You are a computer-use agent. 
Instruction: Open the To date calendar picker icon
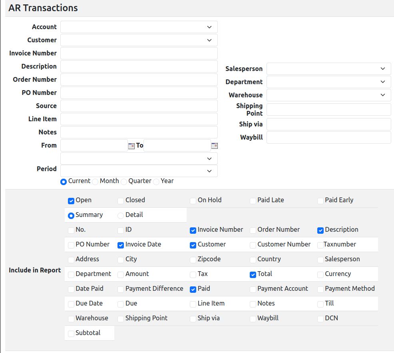215,146
